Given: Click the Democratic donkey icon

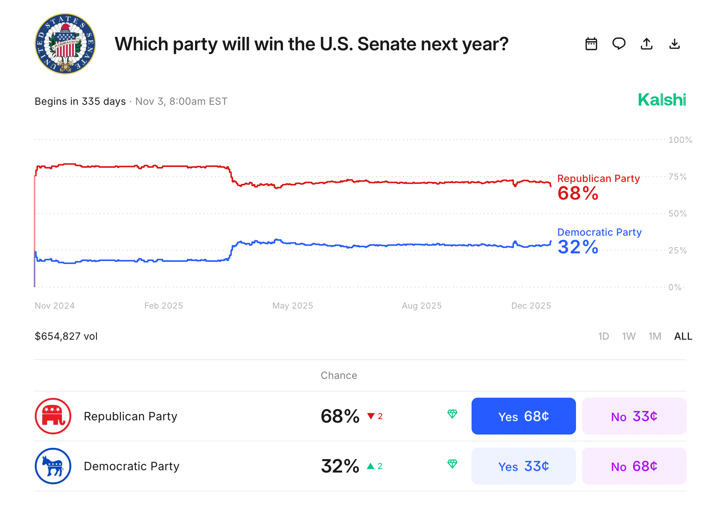Looking at the screenshot, I should coord(53,466).
